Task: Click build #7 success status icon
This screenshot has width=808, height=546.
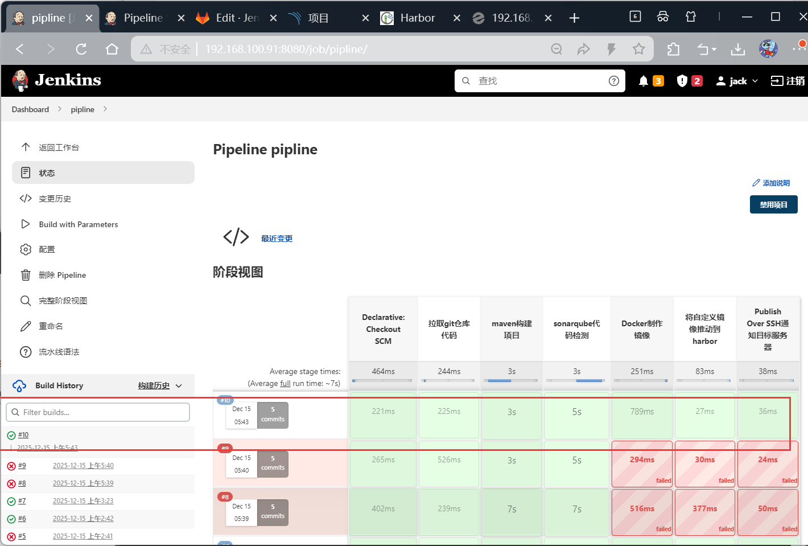Action: pyautogui.click(x=11, y=502)
